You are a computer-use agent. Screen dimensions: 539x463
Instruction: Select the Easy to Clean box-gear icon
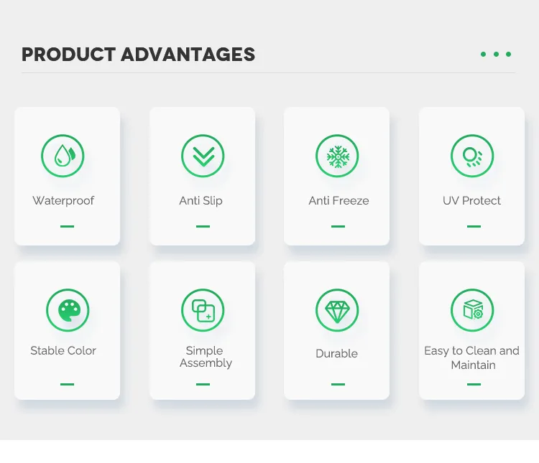tap(472, 311)
